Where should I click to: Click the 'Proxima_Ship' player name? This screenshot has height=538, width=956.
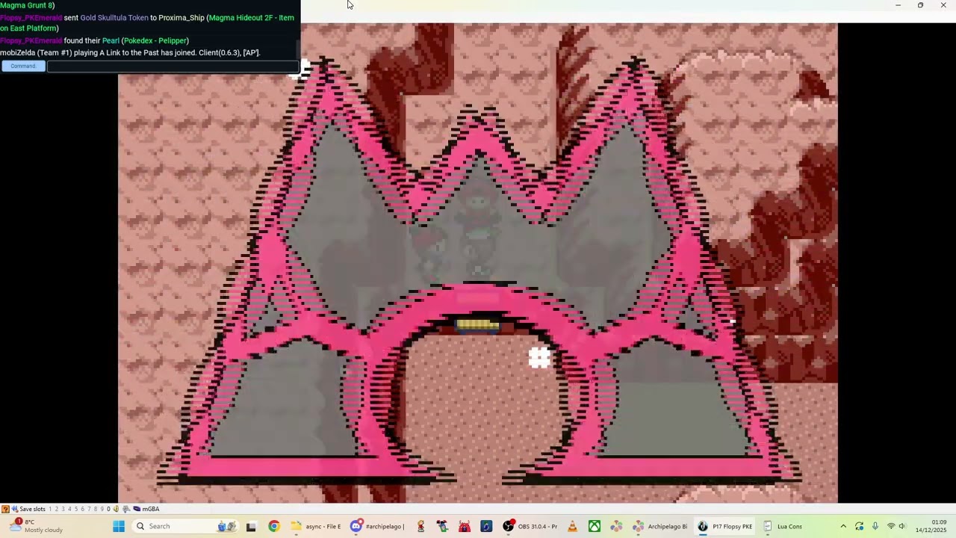click(181, 18)
